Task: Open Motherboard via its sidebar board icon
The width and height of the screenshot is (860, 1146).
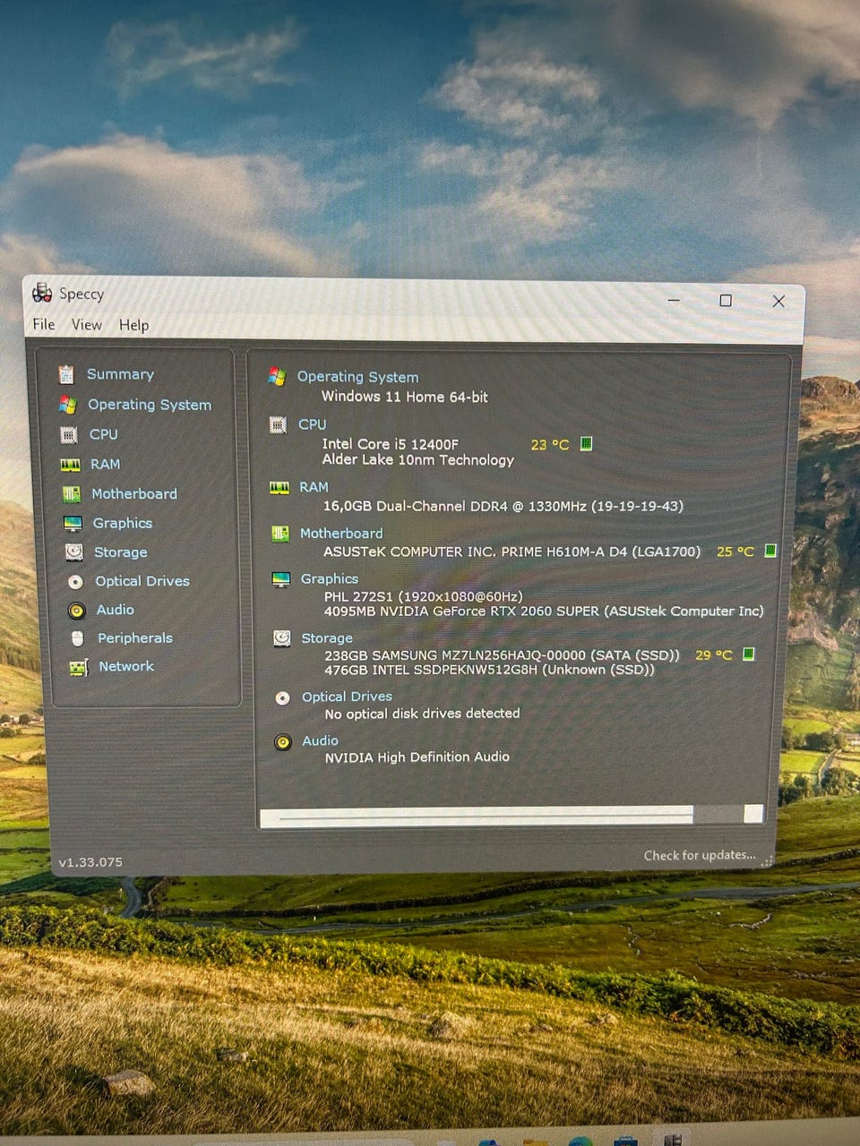Action: (72, 494)
